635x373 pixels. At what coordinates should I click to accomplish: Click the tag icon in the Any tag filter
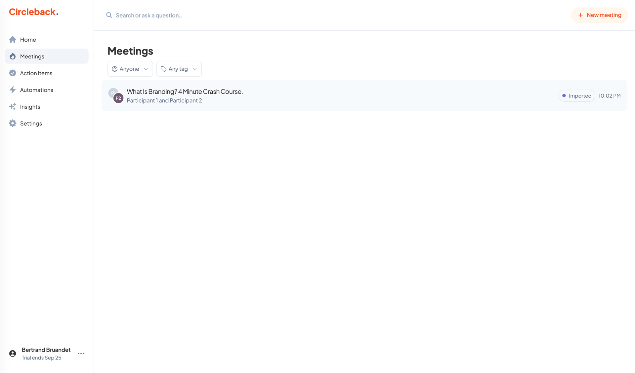[x=163, y=69]
